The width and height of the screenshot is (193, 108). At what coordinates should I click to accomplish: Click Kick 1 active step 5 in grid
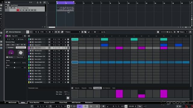105,39
